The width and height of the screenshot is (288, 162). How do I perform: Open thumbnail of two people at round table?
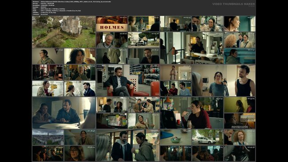pyautogui.click(x=64, y=113)
